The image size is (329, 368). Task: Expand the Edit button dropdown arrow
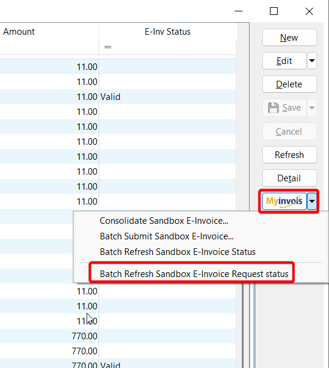312,61
